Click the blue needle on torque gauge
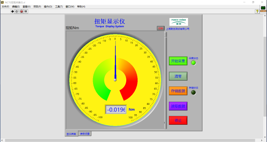The image size is (267, 142). [115, 61]
